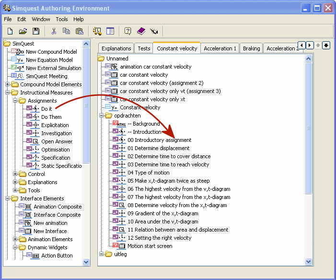
Task: Click the Specification assignment icon
Action: [x=33, y=157]
